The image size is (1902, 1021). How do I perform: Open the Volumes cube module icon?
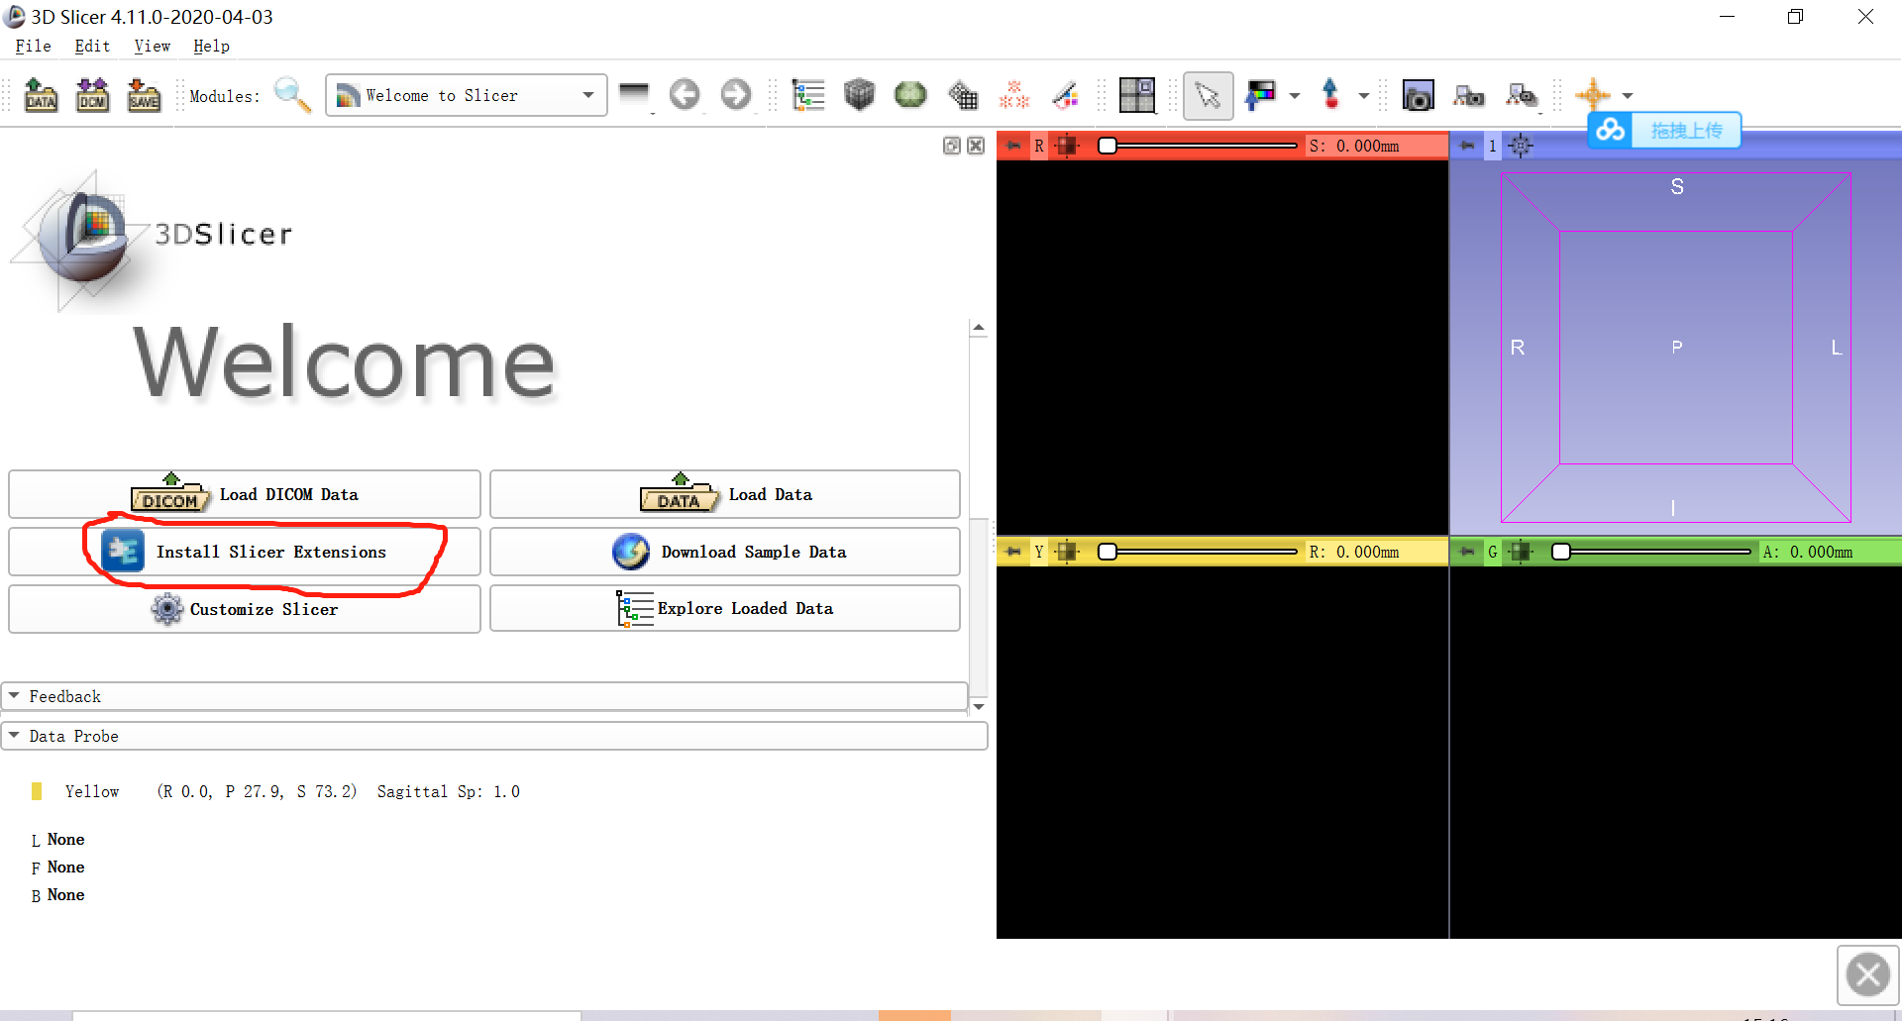pyautogui.click(x=859, y=95)
